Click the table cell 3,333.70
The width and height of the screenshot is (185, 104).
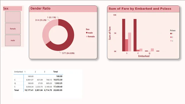[x=39, y=87]
